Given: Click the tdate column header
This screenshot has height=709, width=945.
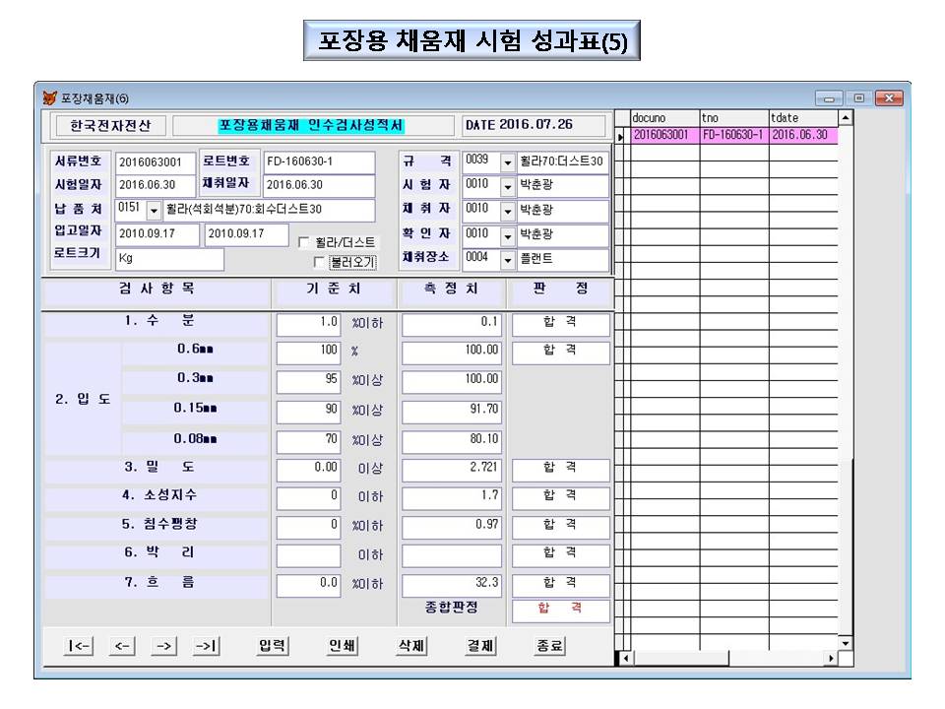Looking at the screenshot, I should tap(803, 118).
